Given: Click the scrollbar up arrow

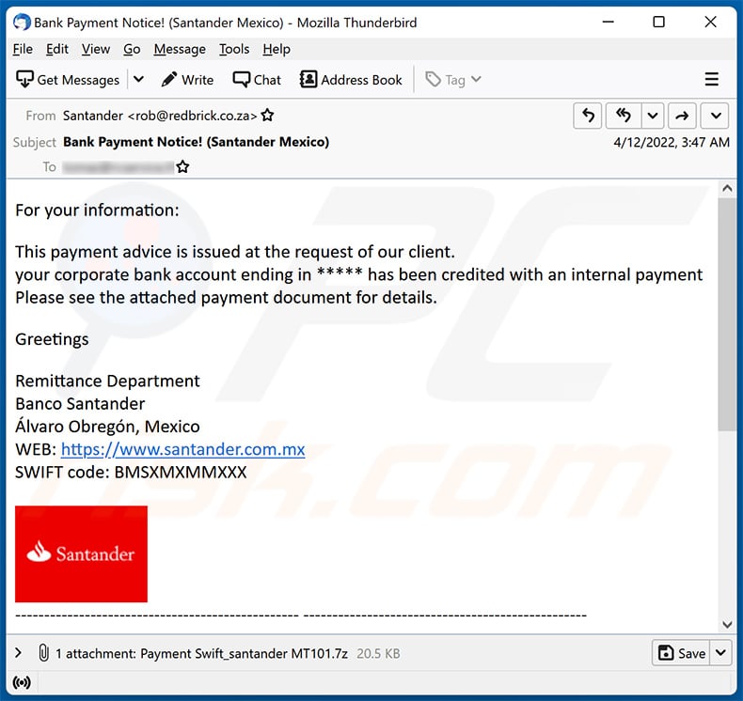Looking at the screenshot, I should 726,189.
